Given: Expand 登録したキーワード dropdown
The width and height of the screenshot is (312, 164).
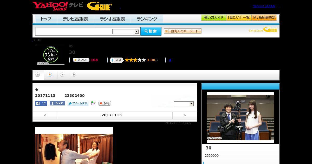Looking at the screenshot, I should tap(183, 31).
